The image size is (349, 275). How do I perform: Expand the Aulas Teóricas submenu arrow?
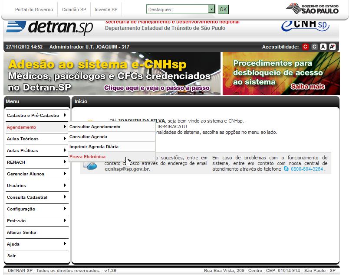[65, 139]
